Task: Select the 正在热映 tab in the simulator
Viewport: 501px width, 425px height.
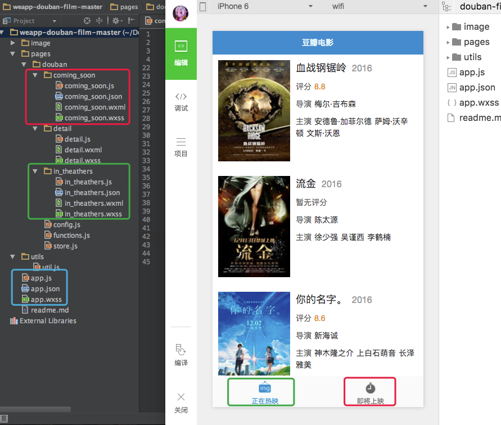Action: [265, 392]
